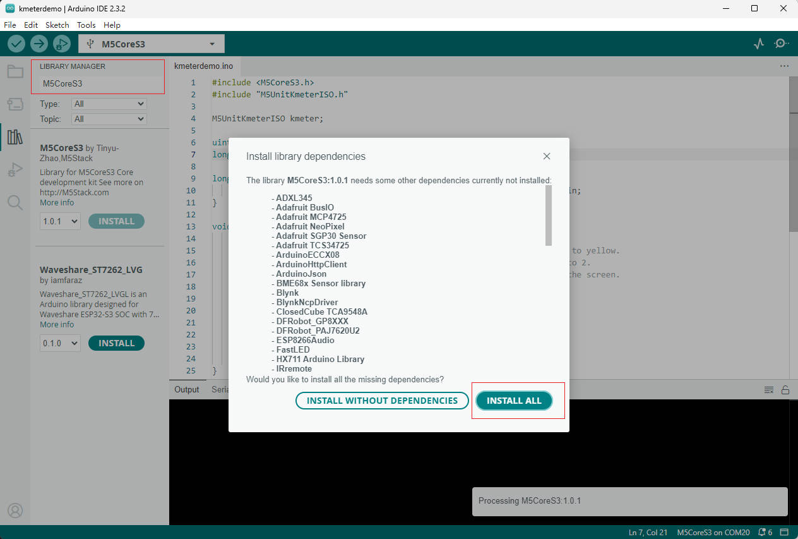Open More info for Waveshare_ST7262_LVG library
Viewport: 798px width, 539px height.
(x=57, y=325)
